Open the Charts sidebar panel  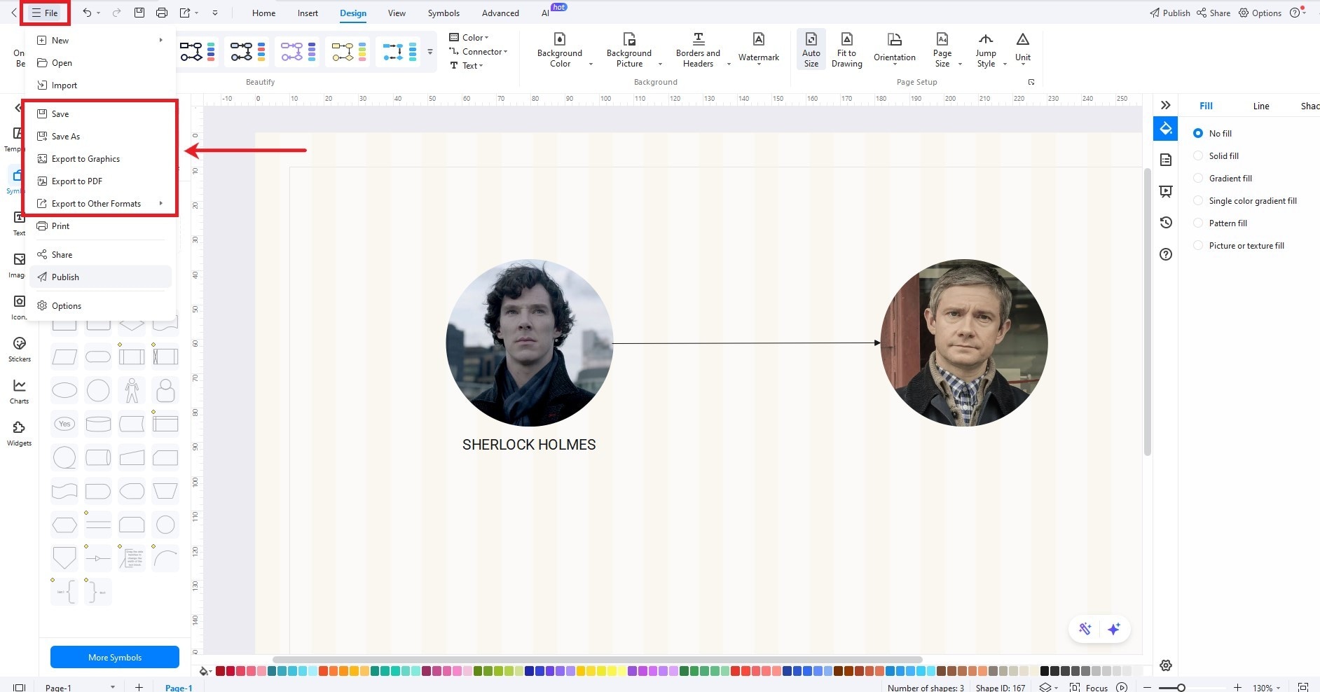coord(20,391)
